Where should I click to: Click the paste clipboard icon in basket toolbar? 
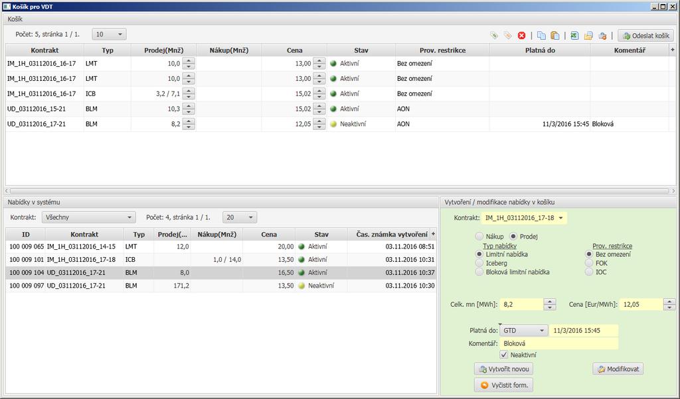[554, 36]
